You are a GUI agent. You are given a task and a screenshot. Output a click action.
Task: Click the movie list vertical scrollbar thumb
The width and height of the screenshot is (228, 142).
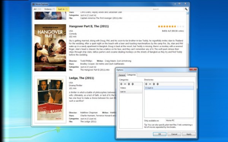[188, 55]
